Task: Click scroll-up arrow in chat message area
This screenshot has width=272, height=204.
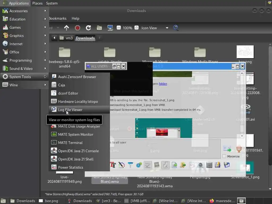Action: pos(242,73)
